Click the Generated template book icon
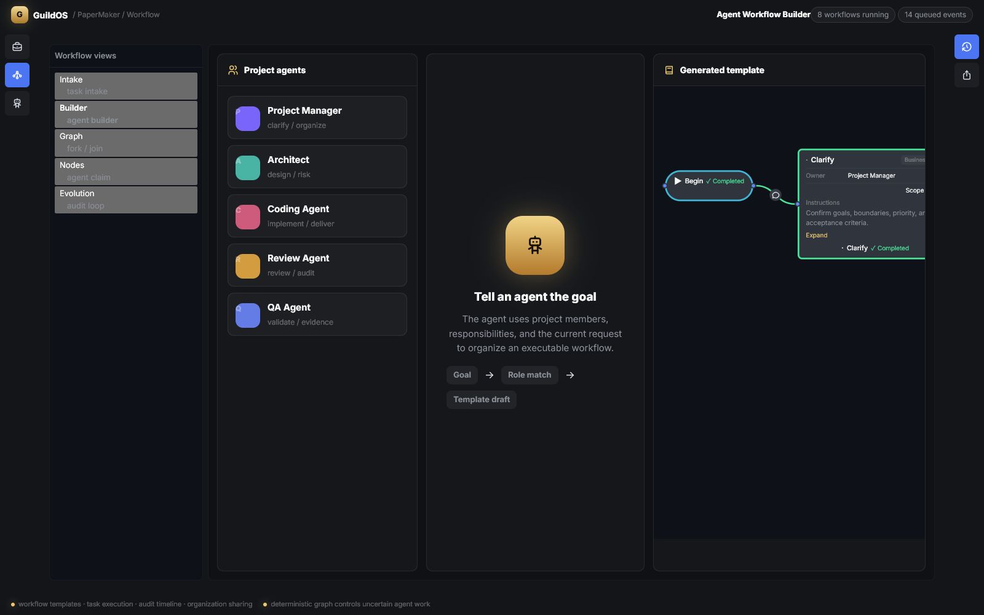 pyautogui.click(x=669, y=70)
